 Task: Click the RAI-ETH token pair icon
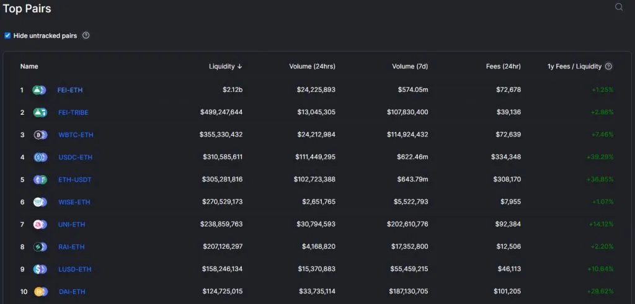[x=40, y=247]
